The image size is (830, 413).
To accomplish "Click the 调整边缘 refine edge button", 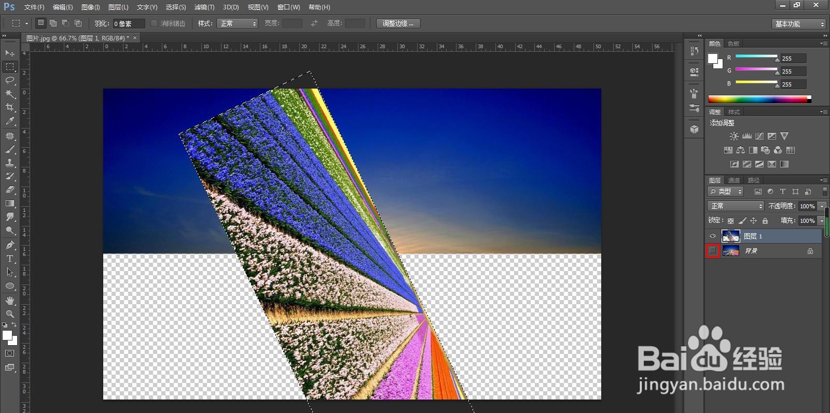I will (398, 23).
